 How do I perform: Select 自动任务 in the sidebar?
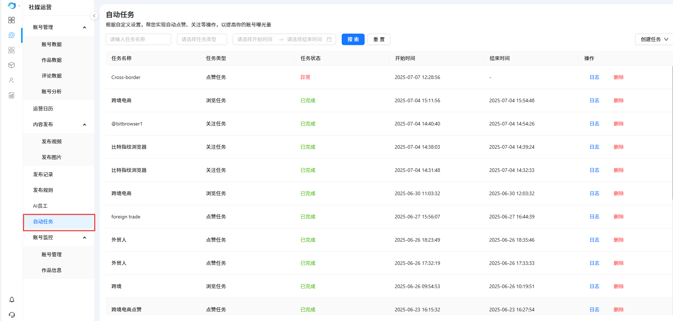pos(59,222)
